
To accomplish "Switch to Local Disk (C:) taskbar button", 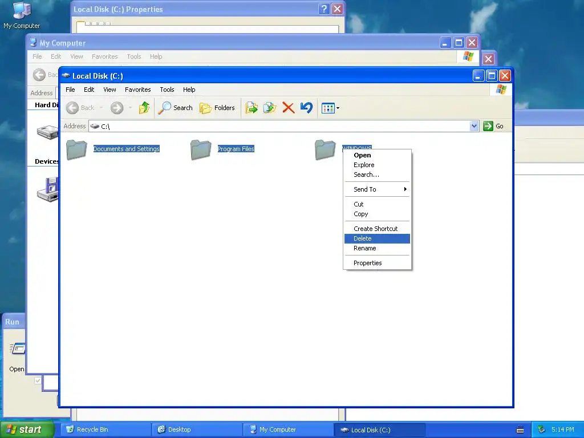I will pyautogui.click(x=379, y=430).
